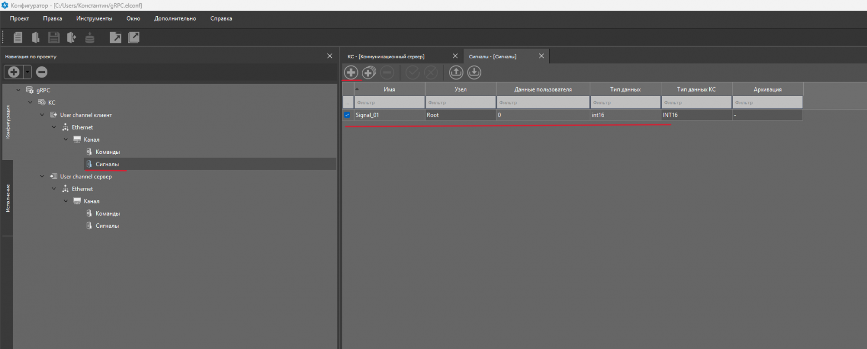
Task: Click the Узел column header
Action: (461, 89)
